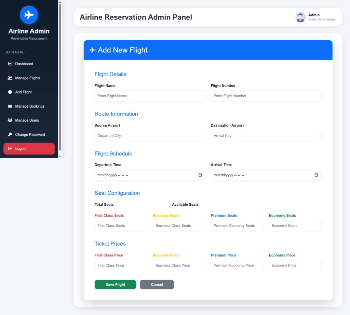
Task: Select Add Flight in the sidebar
Action: [29, 92]
